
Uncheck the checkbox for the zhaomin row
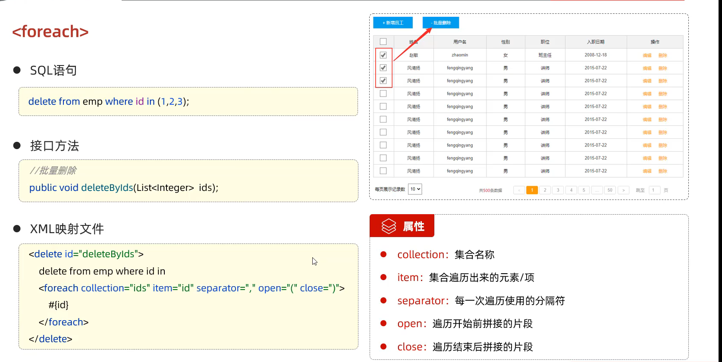coord(383,55)
